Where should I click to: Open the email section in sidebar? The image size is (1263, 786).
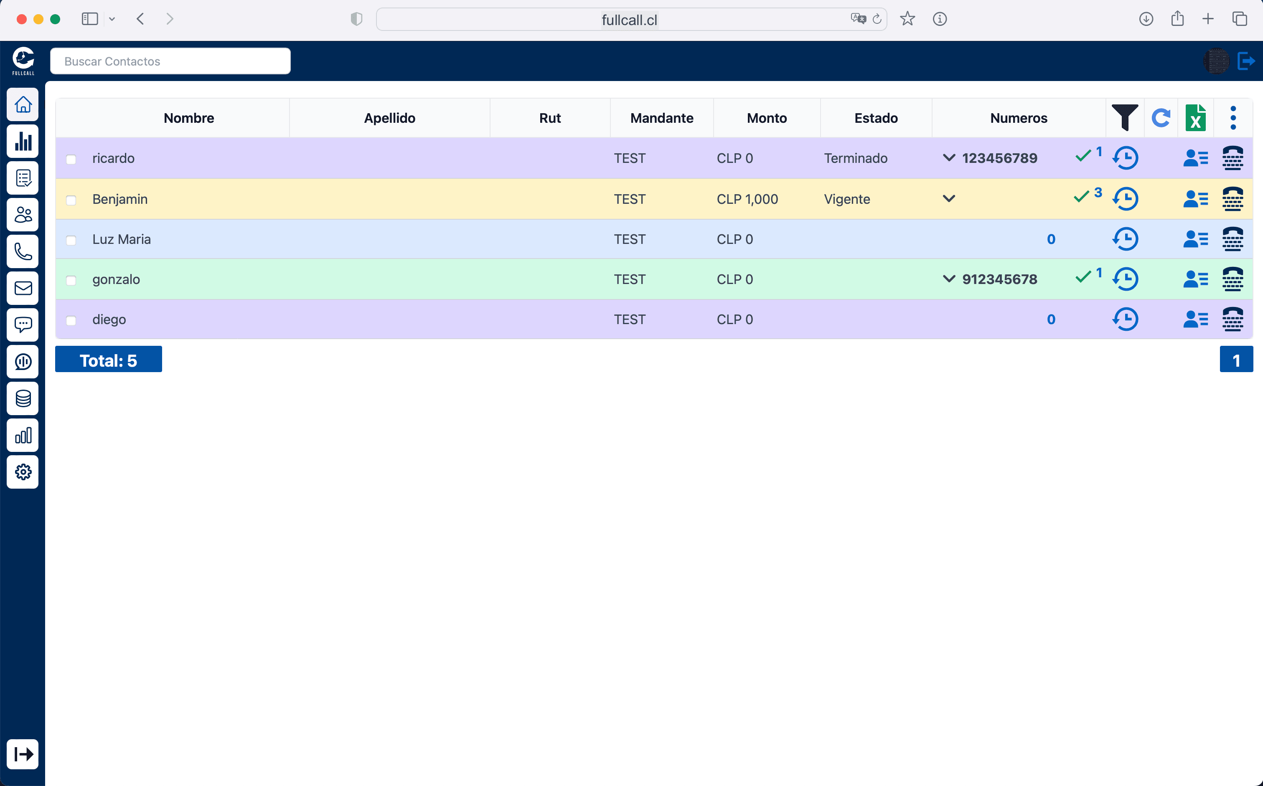(x=23, y=288)
